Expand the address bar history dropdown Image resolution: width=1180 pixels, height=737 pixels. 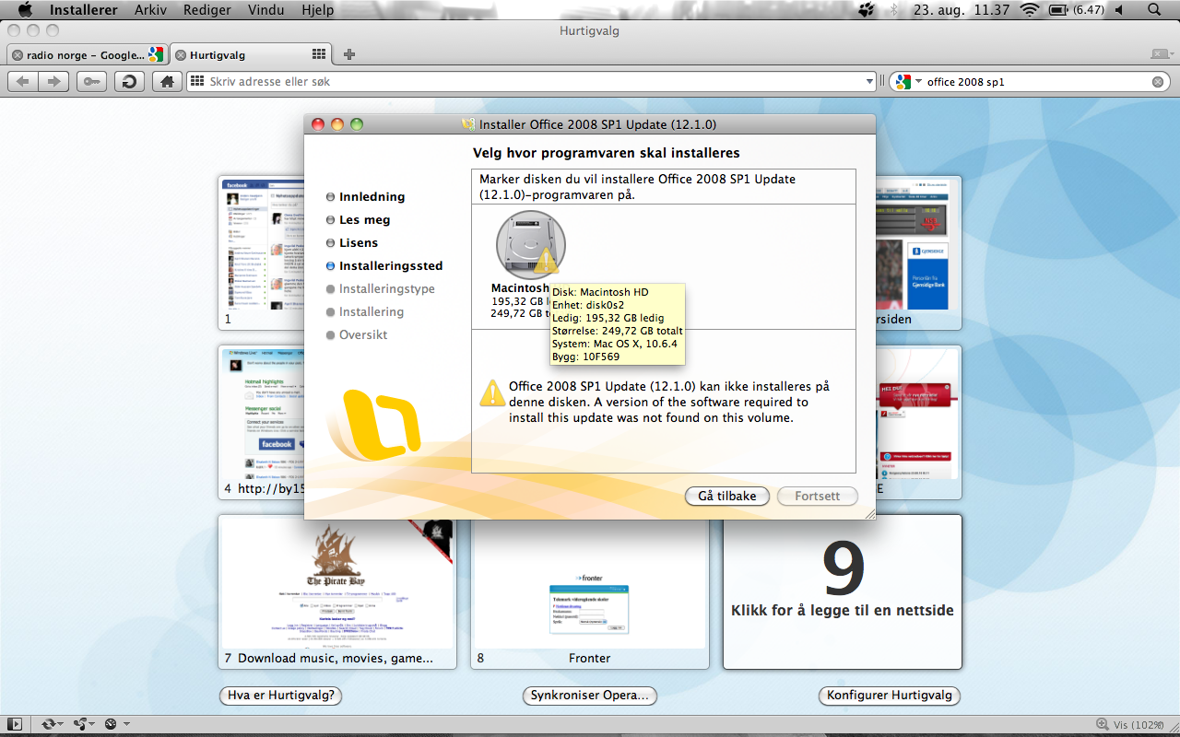pos(869,82)
